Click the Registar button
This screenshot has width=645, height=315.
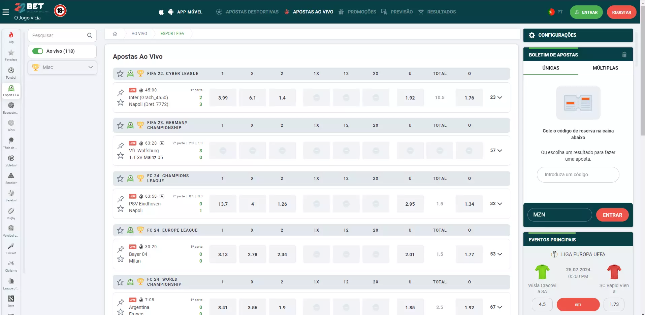tap(621, 12)
